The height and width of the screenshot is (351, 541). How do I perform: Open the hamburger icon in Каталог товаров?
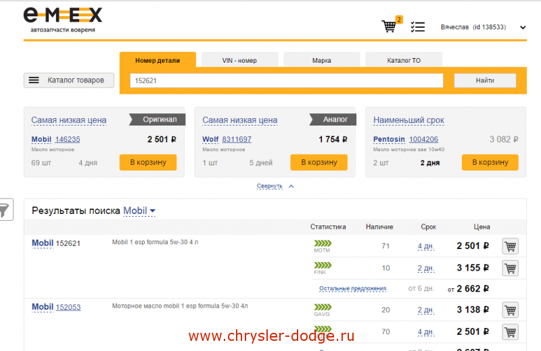coord(34,80)
